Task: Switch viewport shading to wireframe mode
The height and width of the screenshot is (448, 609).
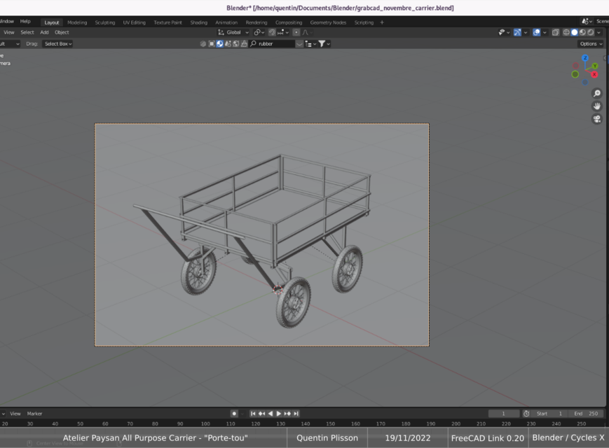Action: click(566, 31)
